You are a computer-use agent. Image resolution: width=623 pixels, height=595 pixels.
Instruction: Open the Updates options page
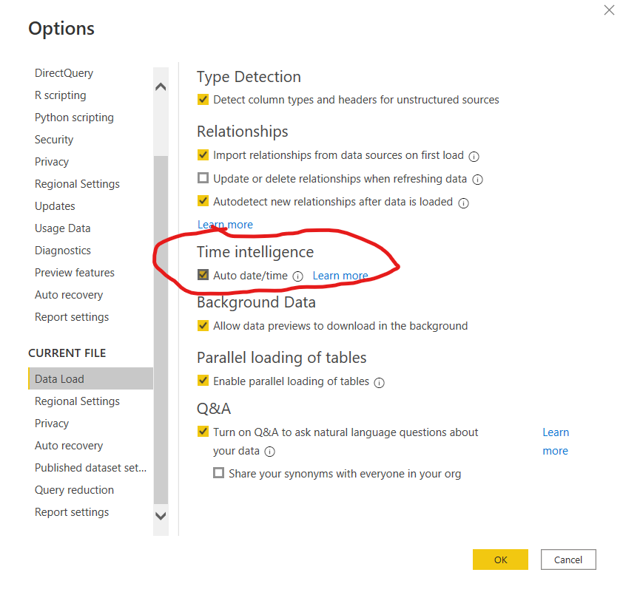click(x=55, y=206)
